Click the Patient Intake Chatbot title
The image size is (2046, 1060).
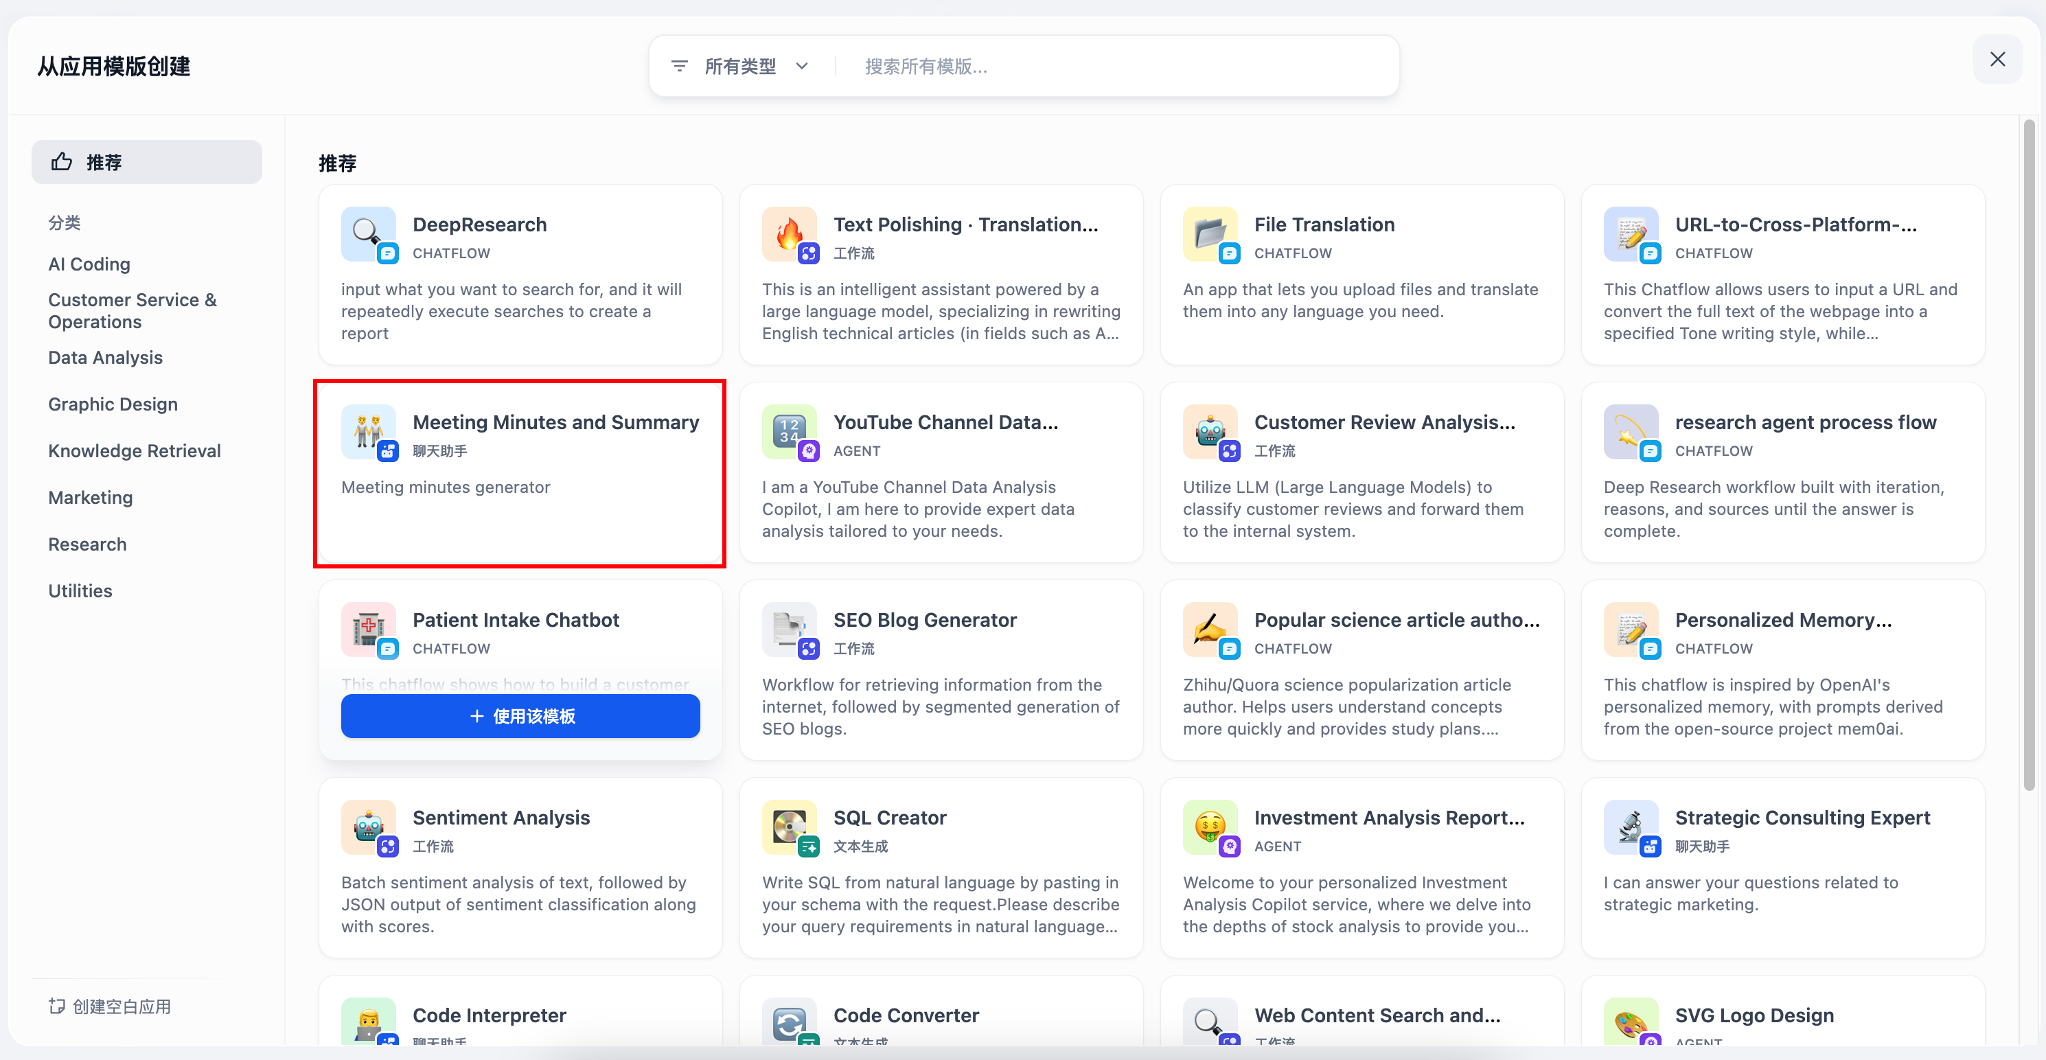coord(516,620)
